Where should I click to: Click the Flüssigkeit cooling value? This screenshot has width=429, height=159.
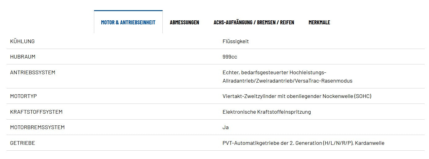(236, 41)
